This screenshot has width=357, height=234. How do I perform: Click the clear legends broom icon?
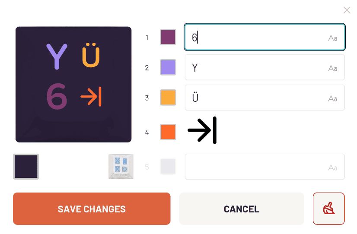pos(328,209)
